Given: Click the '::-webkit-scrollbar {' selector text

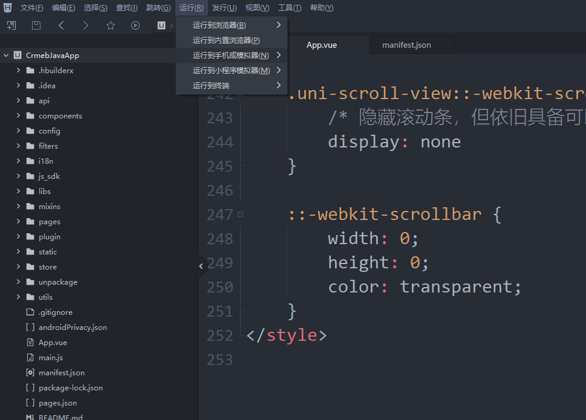Looking at the screenshot, I should 395,215.
